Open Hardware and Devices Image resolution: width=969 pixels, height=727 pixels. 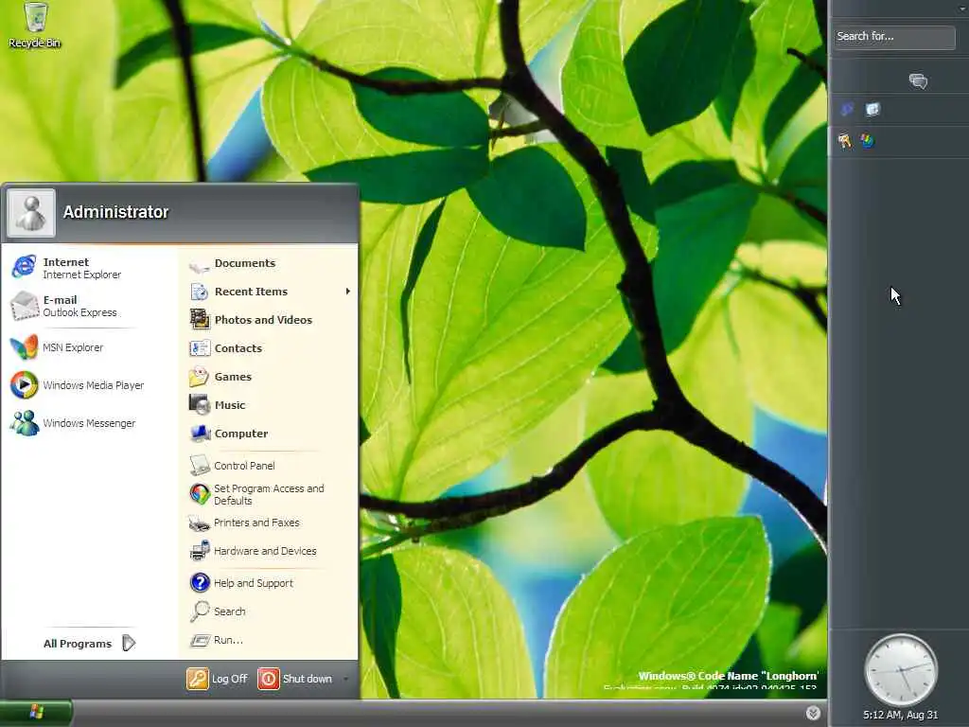click(254, 551)
